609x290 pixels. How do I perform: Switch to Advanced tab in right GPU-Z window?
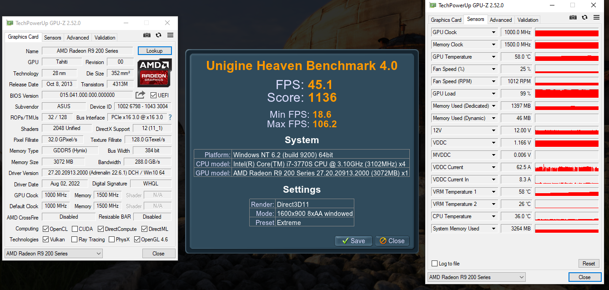click(501, 20)
